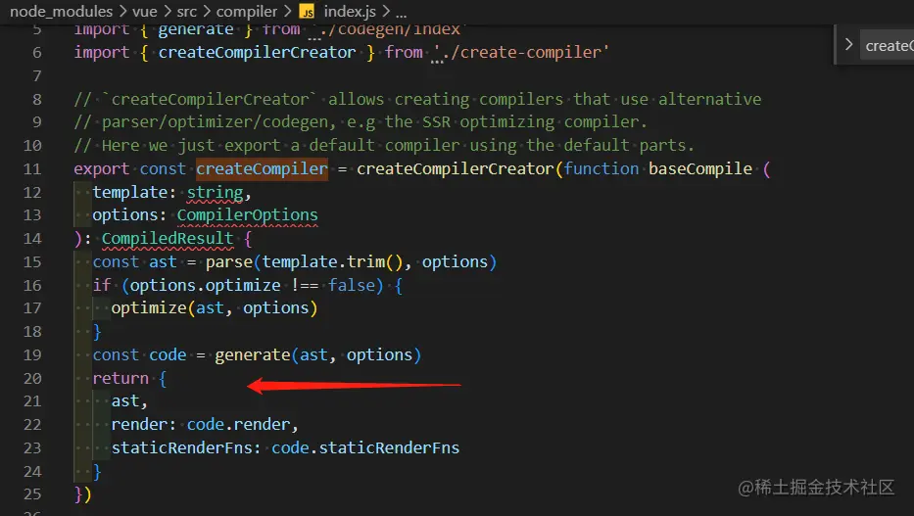Click the 'SSR optimizing compiler' comment line

[361, 122]
